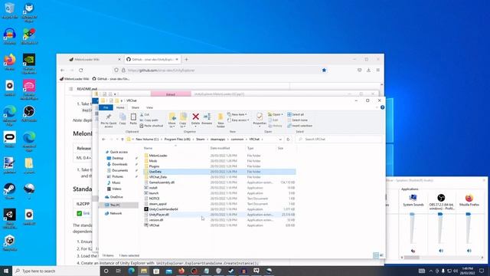Image resolution: width=490 pixels, height=276 pixels.
Task: Go up one folder level in Explorer
Action: [x=122, y=140]
